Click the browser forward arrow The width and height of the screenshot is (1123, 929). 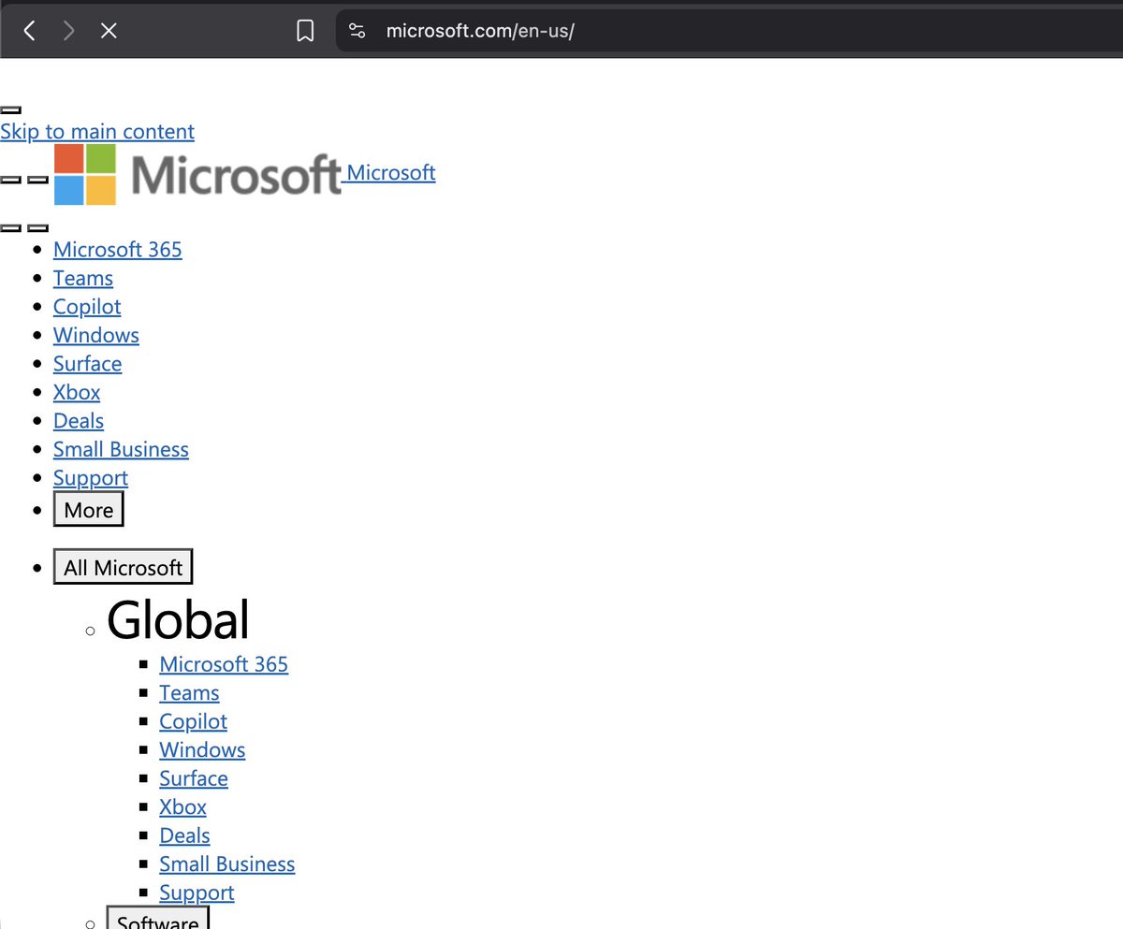pos(68,31)
